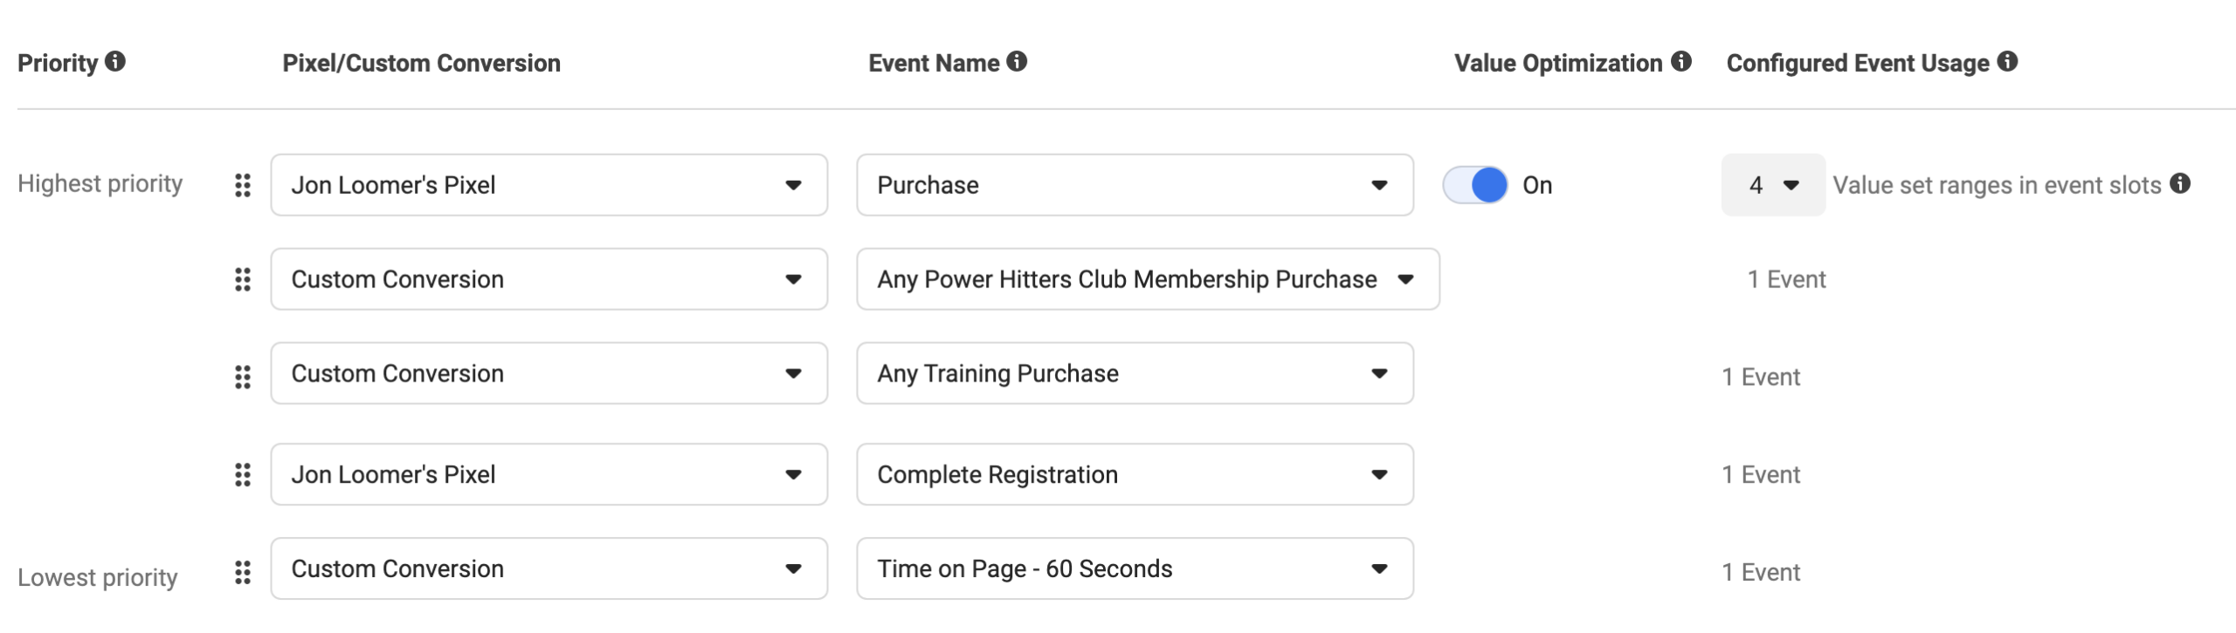
Task: Click drag handle for the Purchase row
Action: [243, 185]
